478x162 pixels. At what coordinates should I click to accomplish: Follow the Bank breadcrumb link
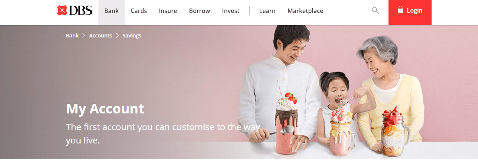point(72,36)
